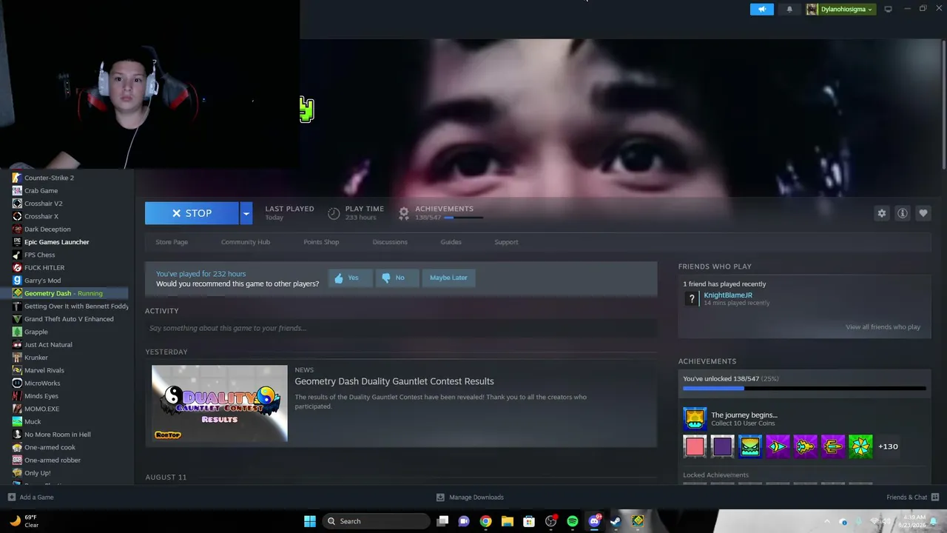
Task: Expand the +130 more achievements
Action: (888, 446)
